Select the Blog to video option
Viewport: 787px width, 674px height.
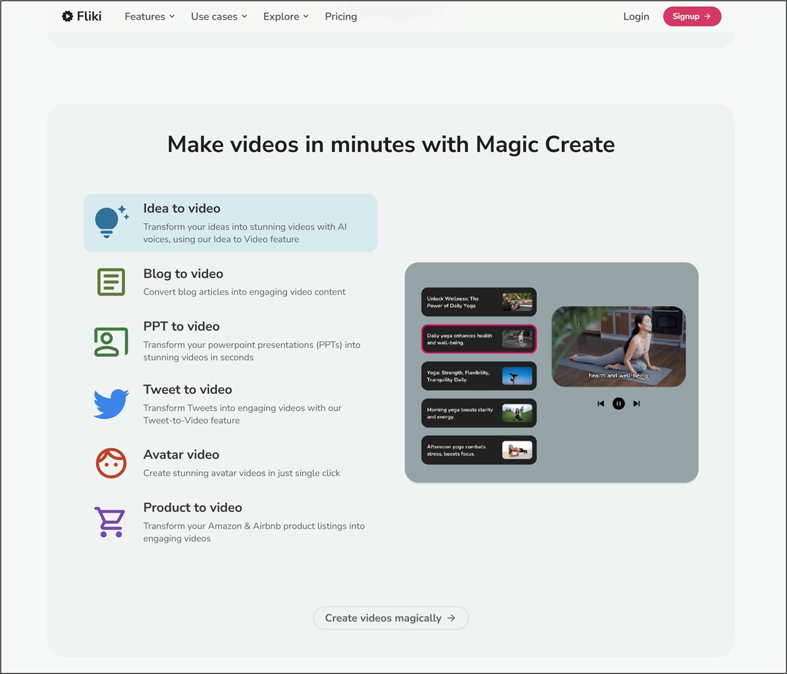click(230, 282)
